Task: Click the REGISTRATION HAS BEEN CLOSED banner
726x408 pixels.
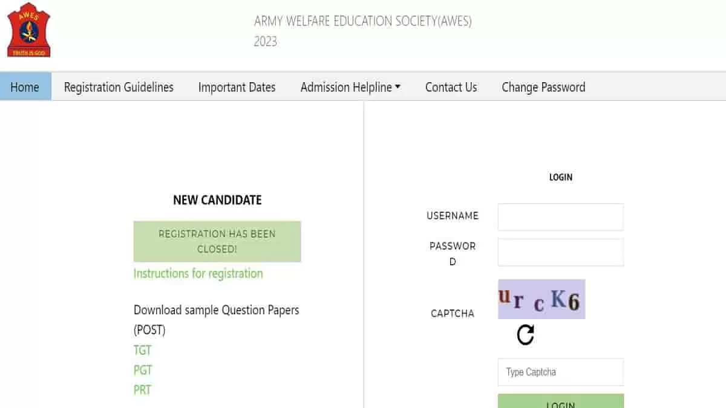Action: [x=217, y=241]
